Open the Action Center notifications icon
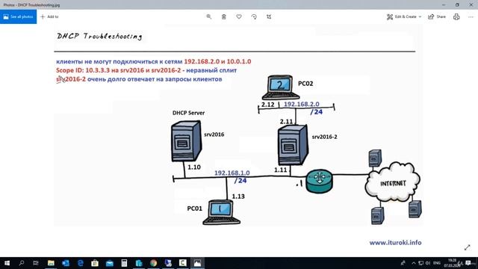 (x=468, y=263)
